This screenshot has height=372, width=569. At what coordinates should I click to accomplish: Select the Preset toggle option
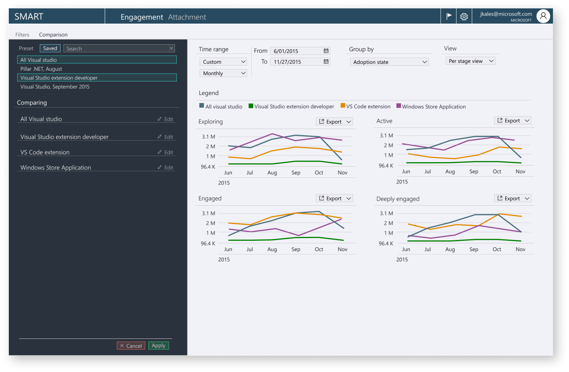(x=26, y=48)
